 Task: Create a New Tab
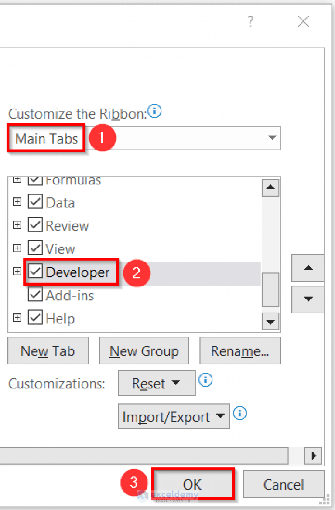click(x=48, y=350)
